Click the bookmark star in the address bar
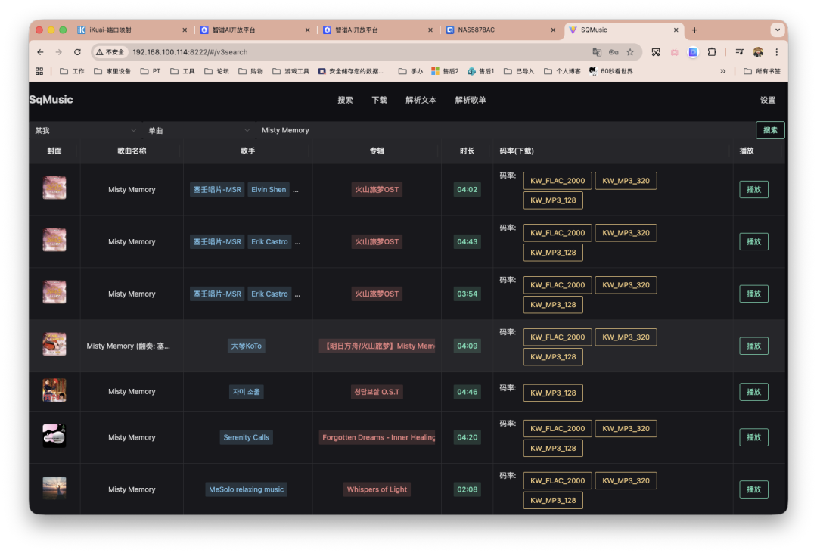Viewport: 817px width, 553px height. tap(631, 51)
